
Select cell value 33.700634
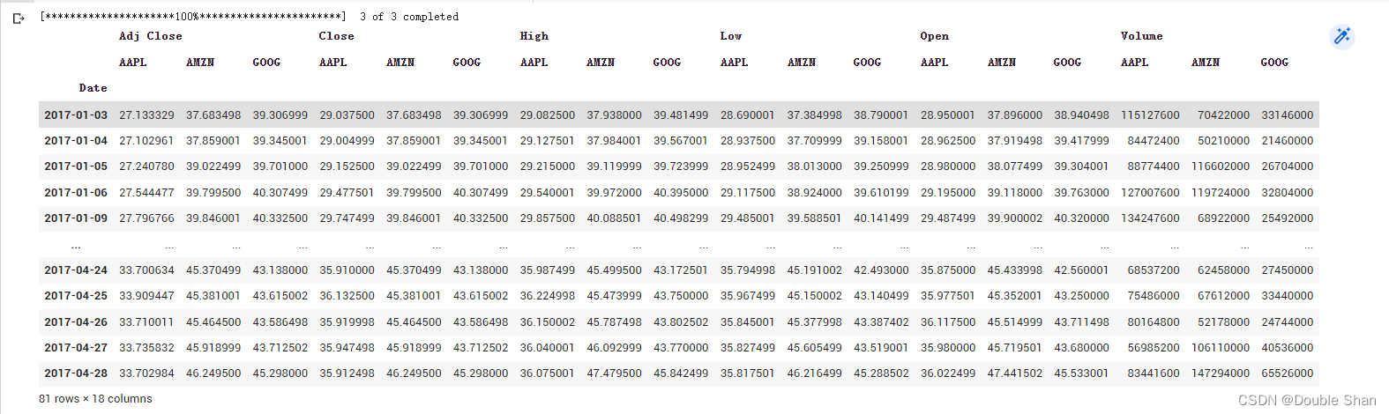click(x=146, y=270)
